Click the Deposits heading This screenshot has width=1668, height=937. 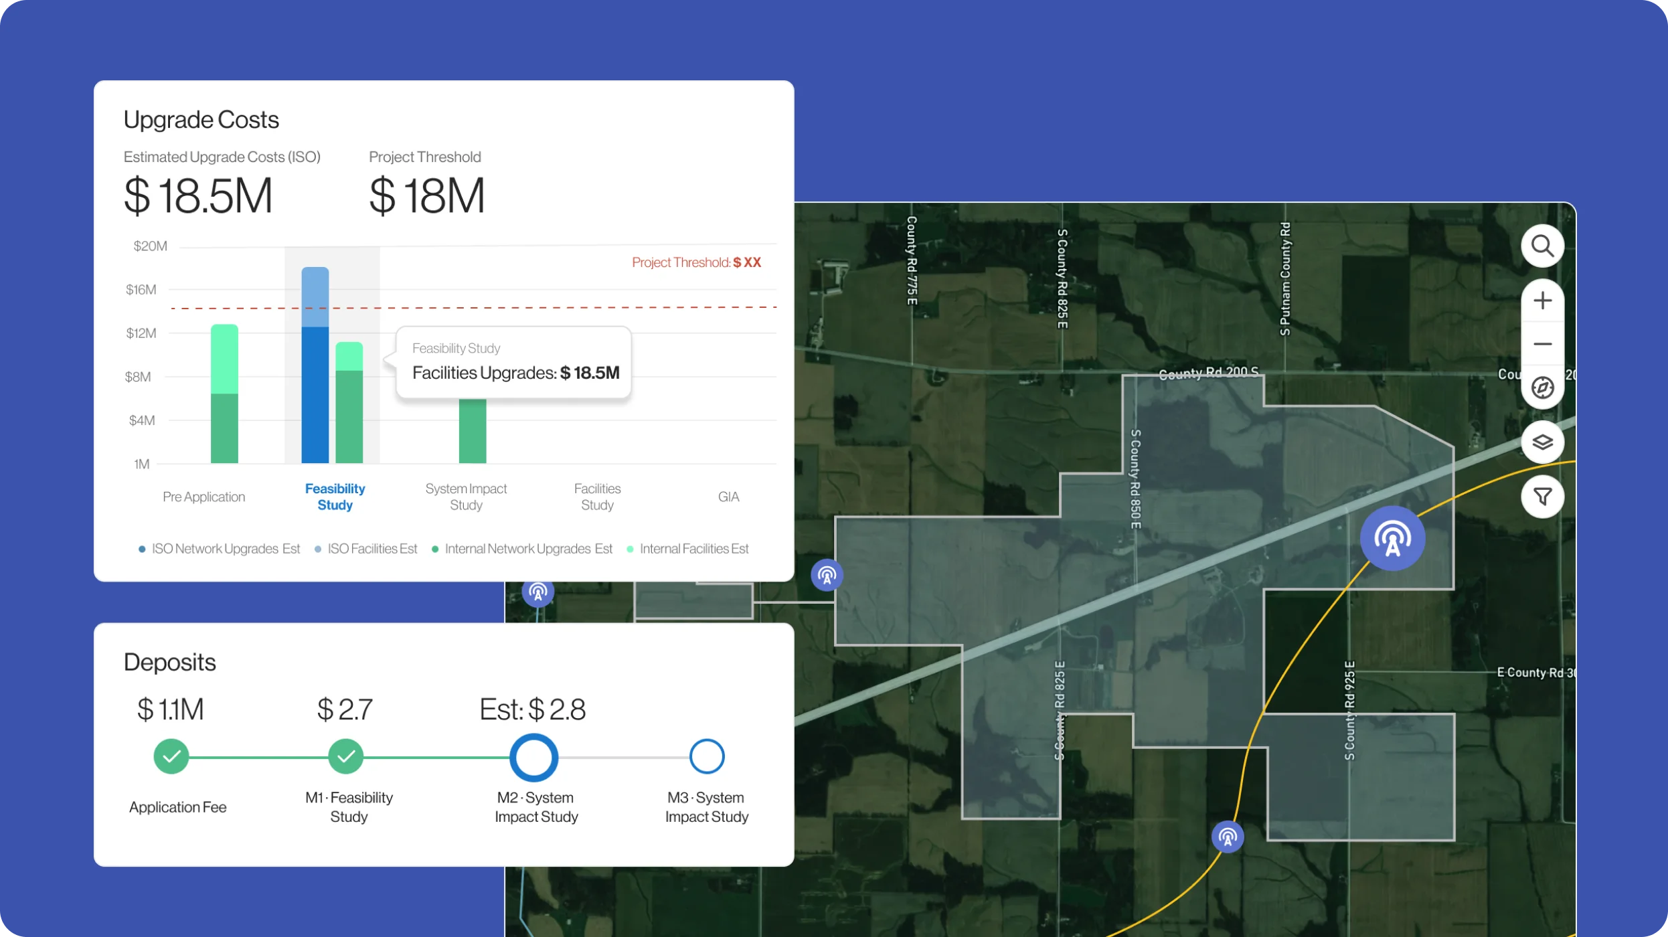(169, 663)
